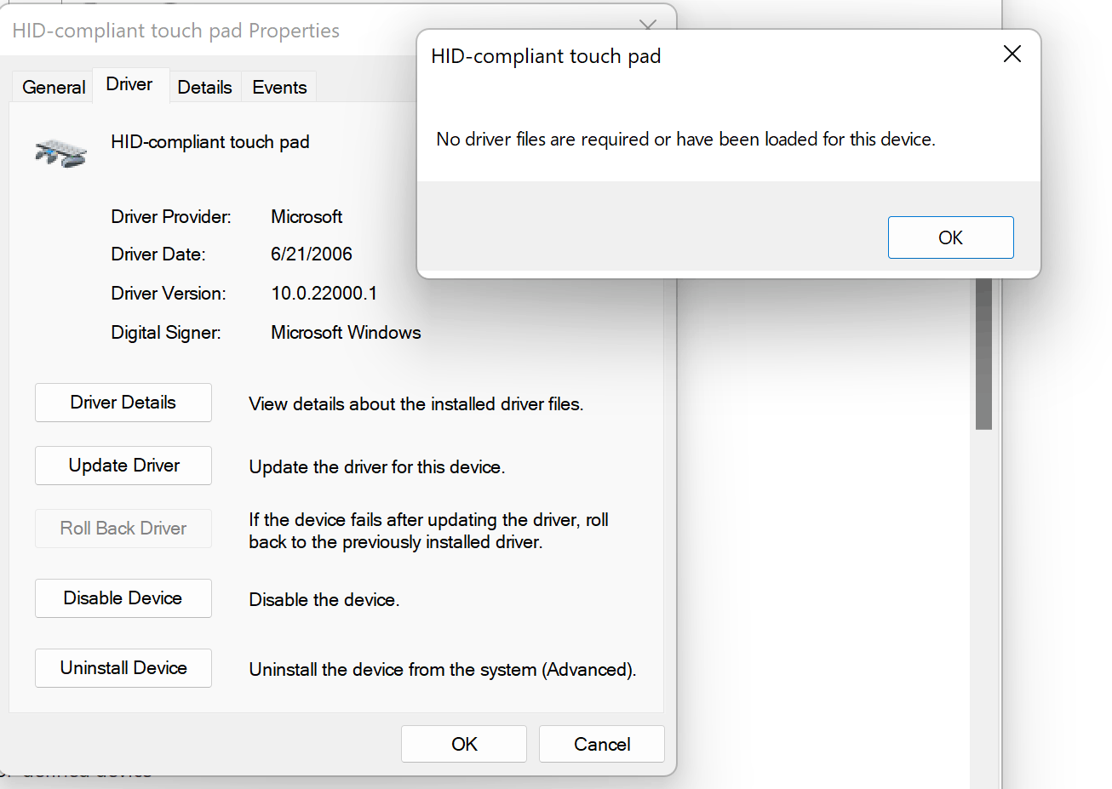
Task: Click the touch pad device icon
Action: pyautogui.click(x=59, y=151)
